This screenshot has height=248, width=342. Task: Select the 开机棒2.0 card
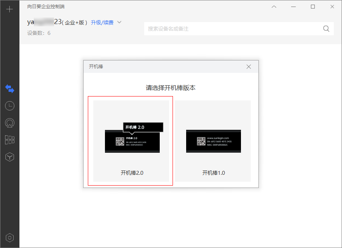click(x=131, y=141)
